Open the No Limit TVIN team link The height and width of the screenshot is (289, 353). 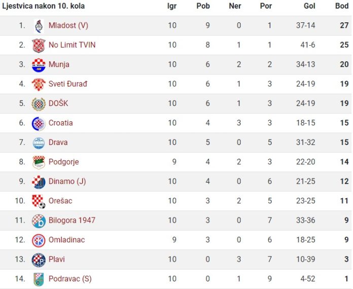pos(72,45)
